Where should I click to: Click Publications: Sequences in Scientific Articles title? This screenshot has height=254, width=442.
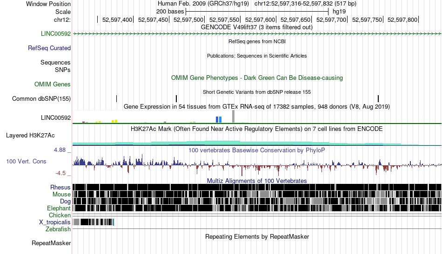click(257, 56)
